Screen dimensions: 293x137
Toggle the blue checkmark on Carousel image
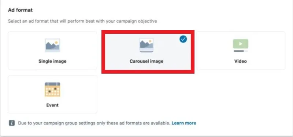pyautogui.click(x=183, y=39)
